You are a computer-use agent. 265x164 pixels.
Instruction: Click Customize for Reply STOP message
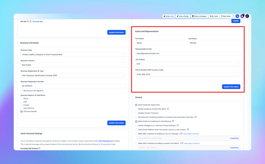234,138
